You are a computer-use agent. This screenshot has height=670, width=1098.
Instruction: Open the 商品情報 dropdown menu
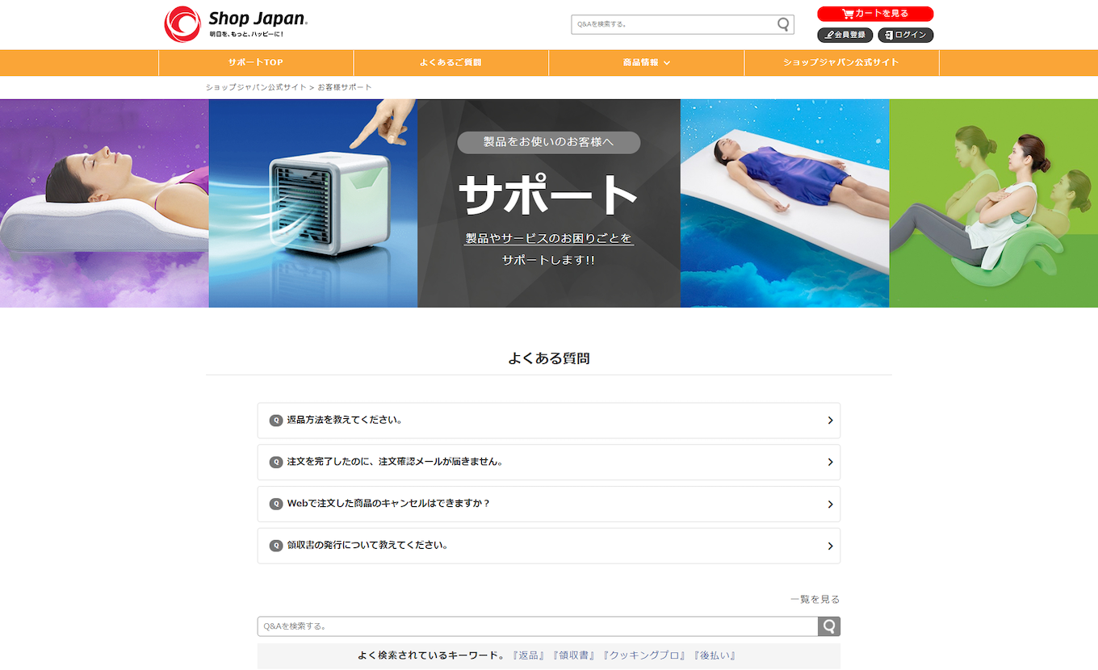click(x=646, y=62)
